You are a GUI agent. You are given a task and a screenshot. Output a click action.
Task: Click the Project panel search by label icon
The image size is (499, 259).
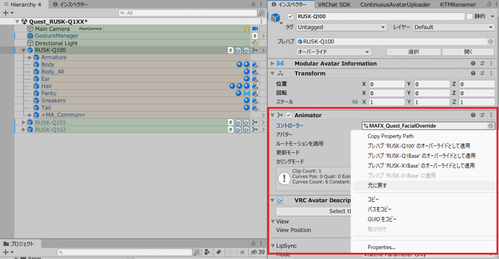point(218,252)
